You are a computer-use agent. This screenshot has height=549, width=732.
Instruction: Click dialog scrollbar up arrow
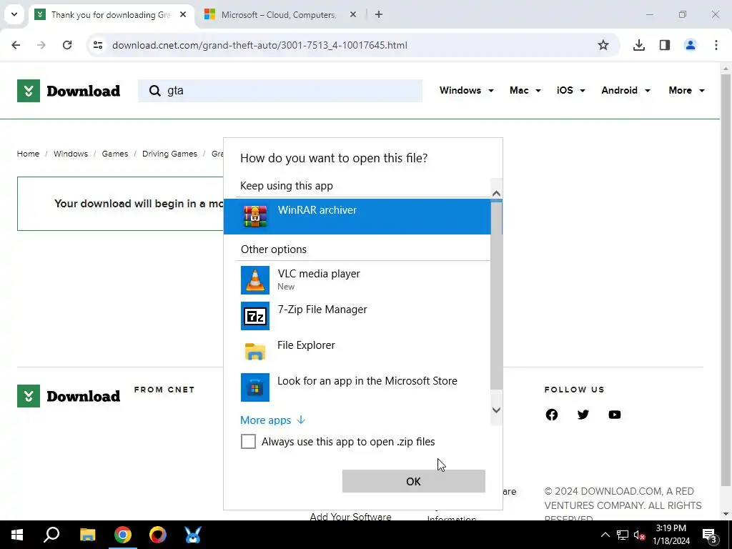coord(496,193)
